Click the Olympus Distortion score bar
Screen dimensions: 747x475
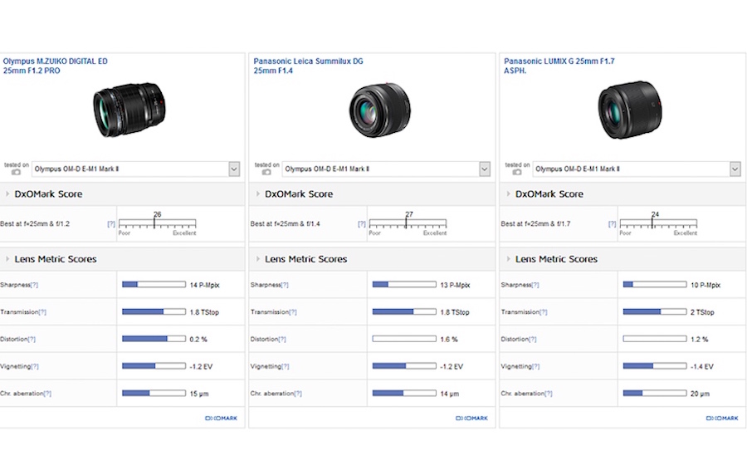tap(154, 339)
